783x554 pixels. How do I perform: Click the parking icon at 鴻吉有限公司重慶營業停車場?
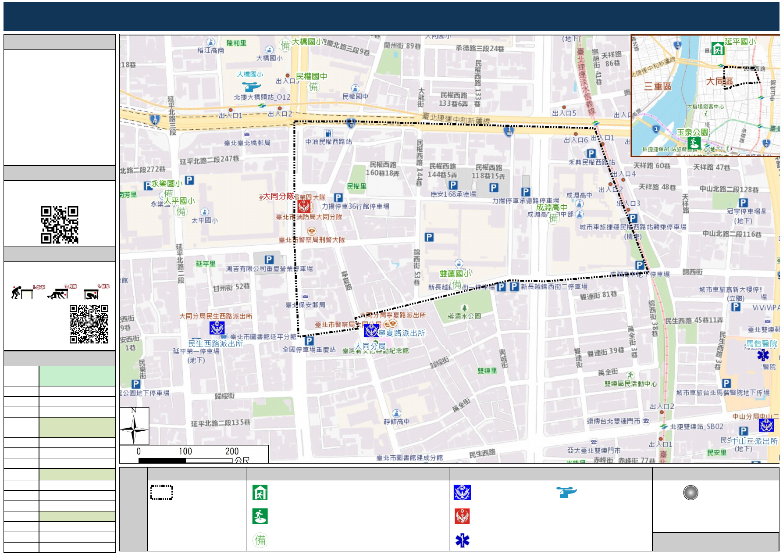(x=269, y=260)
